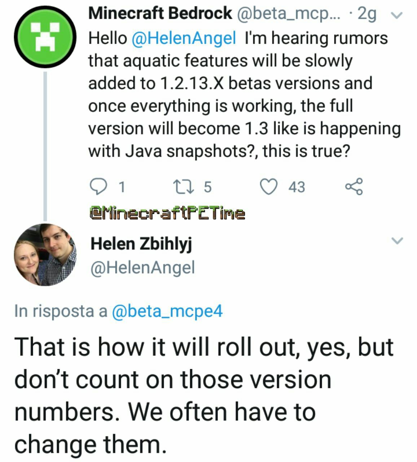Click the retweet count 5
Image resolution: width=417 pixels, height=462 pixels.
[x=207, y=187]
